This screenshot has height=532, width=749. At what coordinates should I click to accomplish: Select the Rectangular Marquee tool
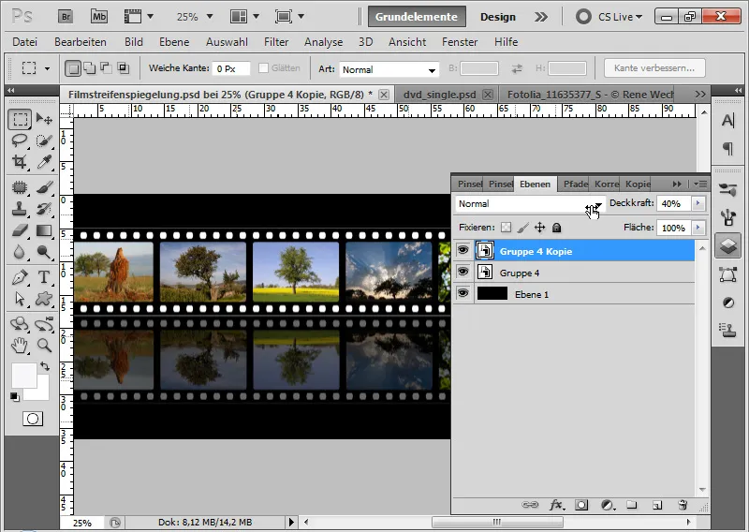coord(20,119)
